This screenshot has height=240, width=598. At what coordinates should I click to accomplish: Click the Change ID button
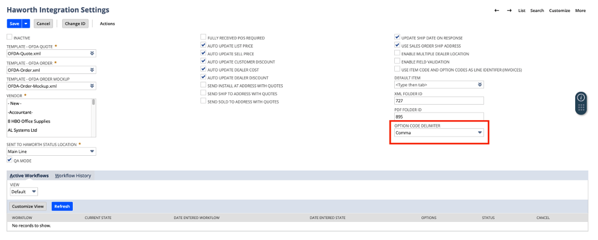click(x=75, y=23)
